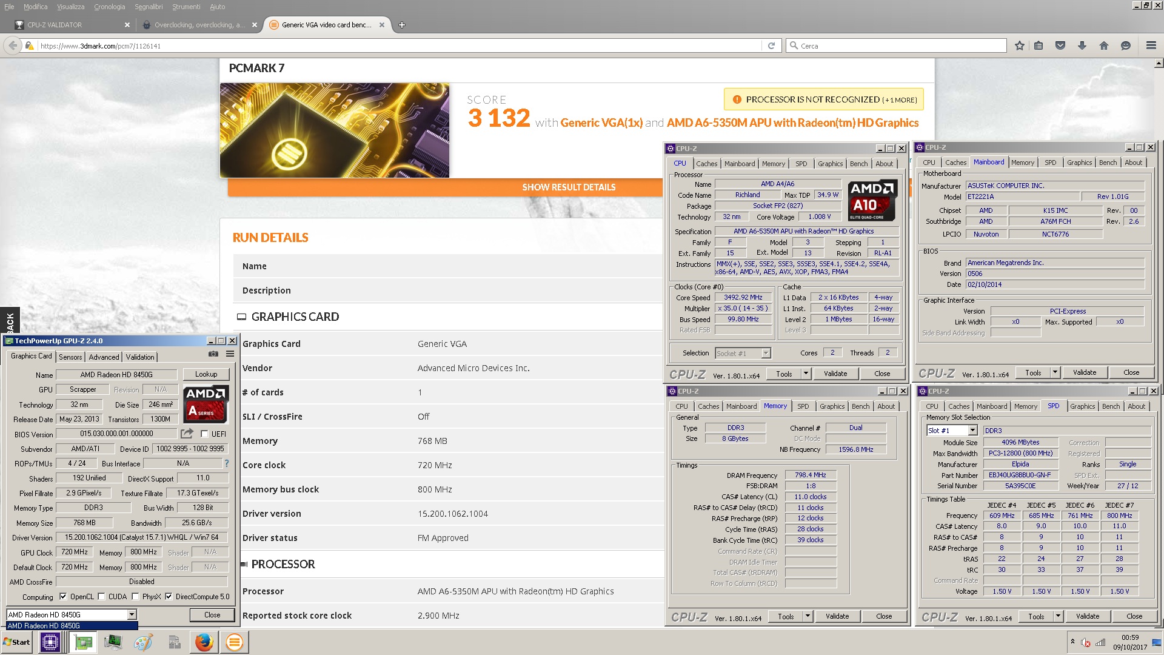This screenshot has height=655, width=1164.
Task: Toggle the DirectCompute 5.0 checkbox
Action: (x=169, y=597)
